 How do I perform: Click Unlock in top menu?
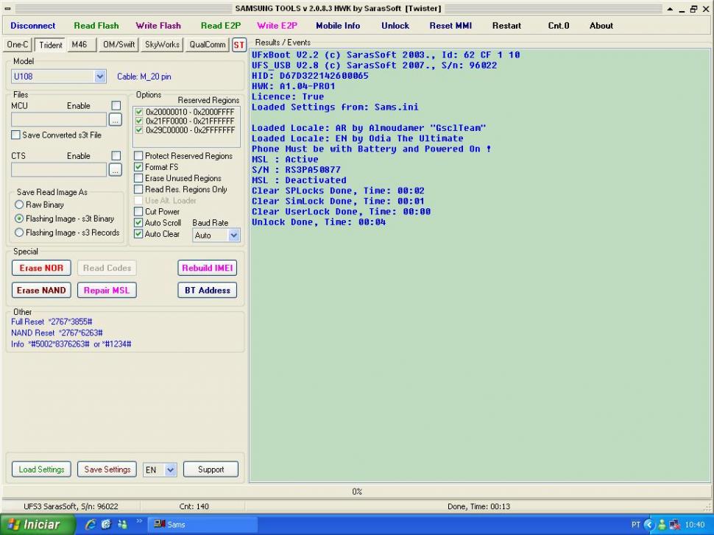tap(395, 26)
